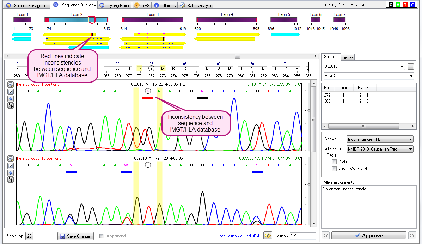The image size is (422, 244).
Task: Click the Approve button
Action: point(369,236)
